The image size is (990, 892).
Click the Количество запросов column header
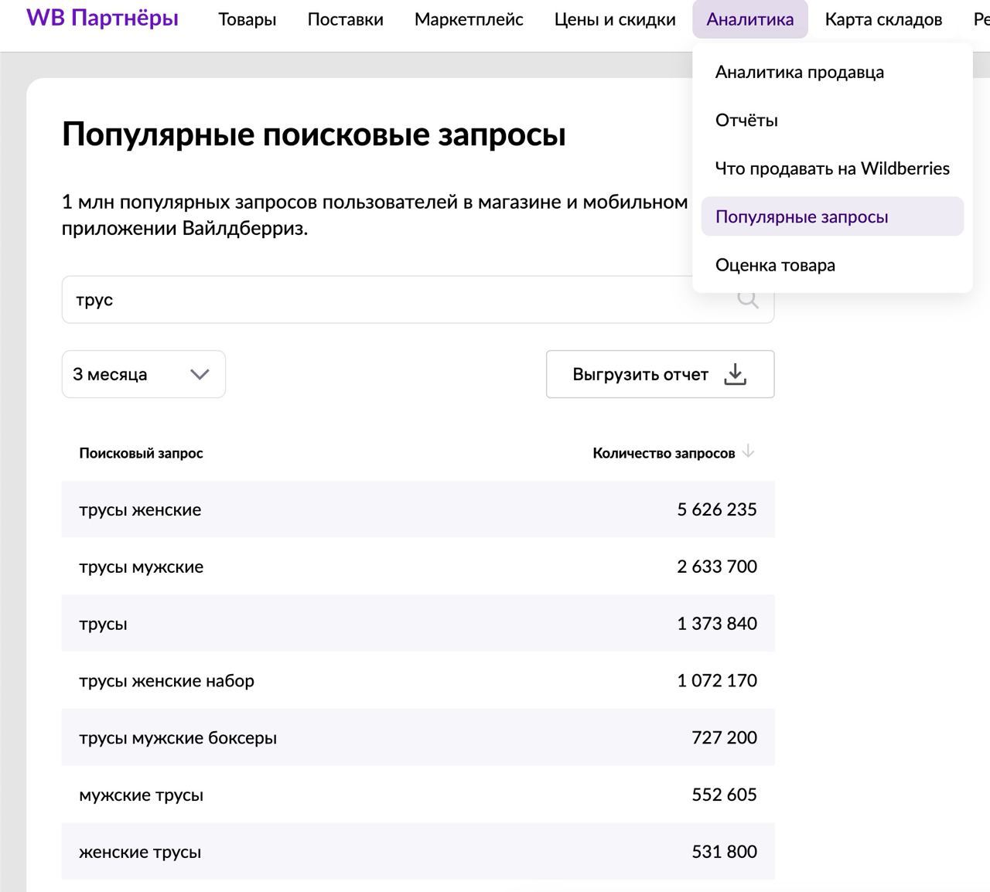coord(663,453)
